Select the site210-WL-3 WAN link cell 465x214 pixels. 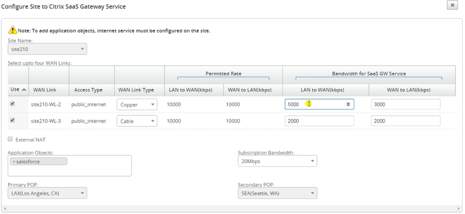click(46, 121)
